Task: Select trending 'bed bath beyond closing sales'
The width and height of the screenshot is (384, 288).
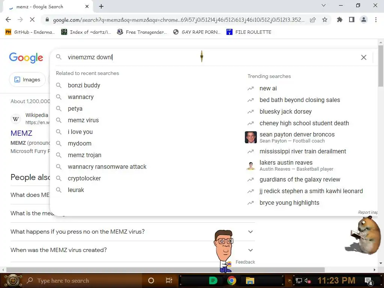Action: (x=300, y=100)
